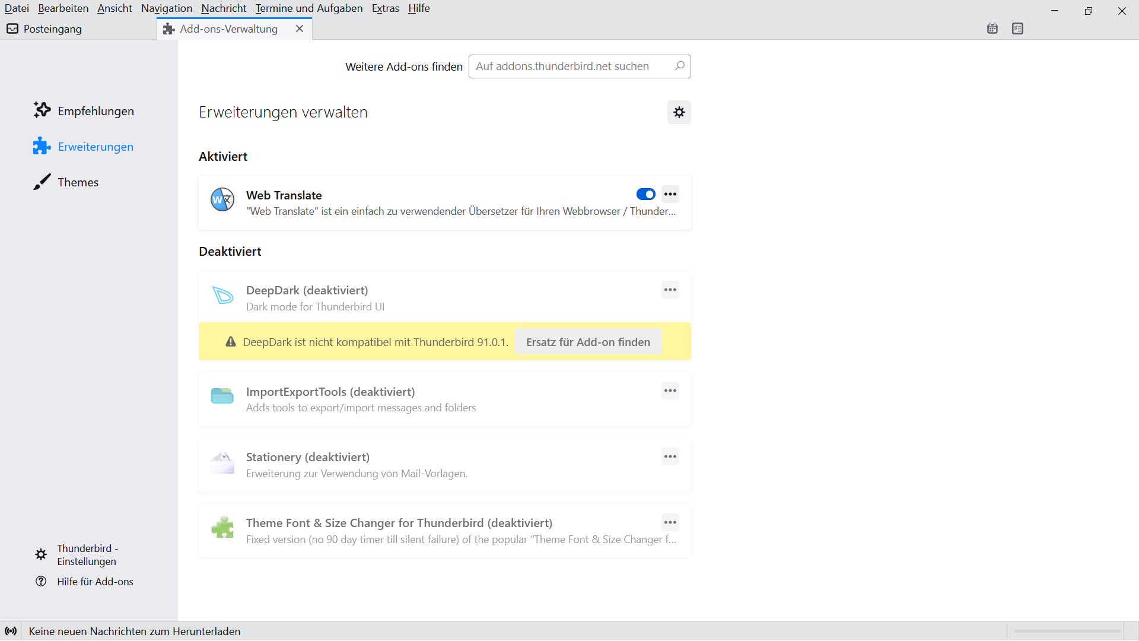Open more options for Theme Font & Size Changer

pos(670,522)
